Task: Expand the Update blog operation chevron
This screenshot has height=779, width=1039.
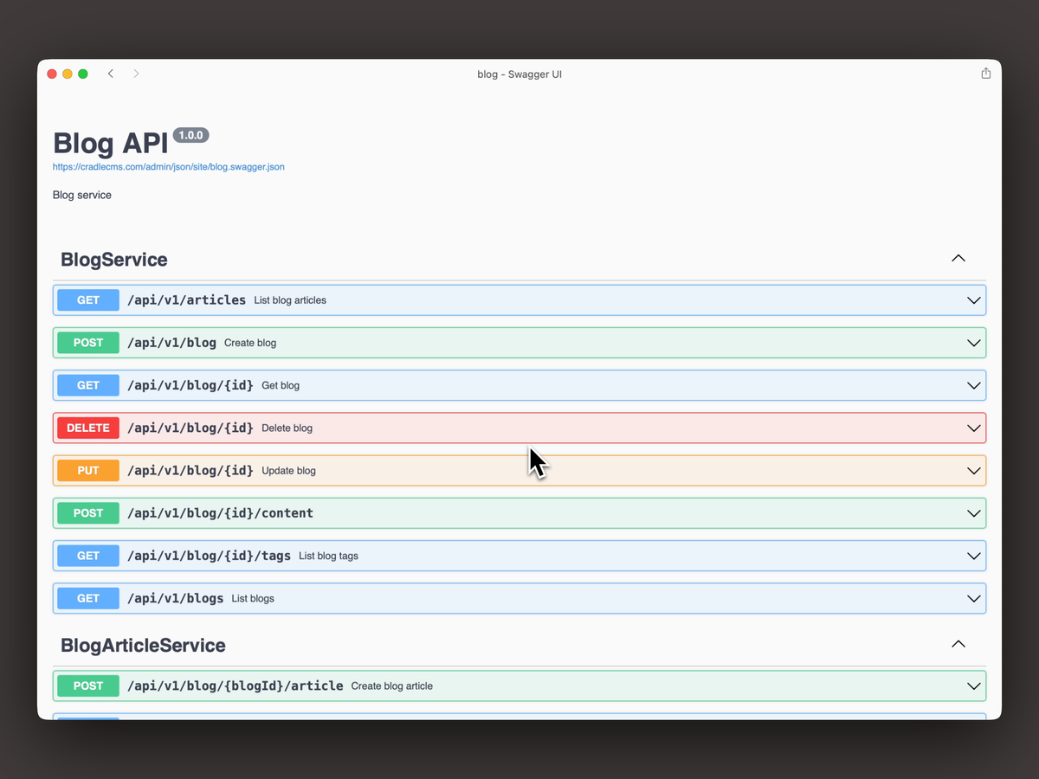Action: click(x=973, y=470)
